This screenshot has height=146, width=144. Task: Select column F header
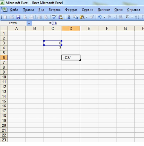coord(107,28)
